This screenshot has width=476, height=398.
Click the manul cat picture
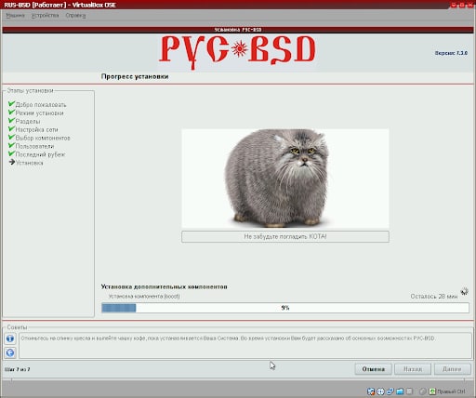coord(285,179)
